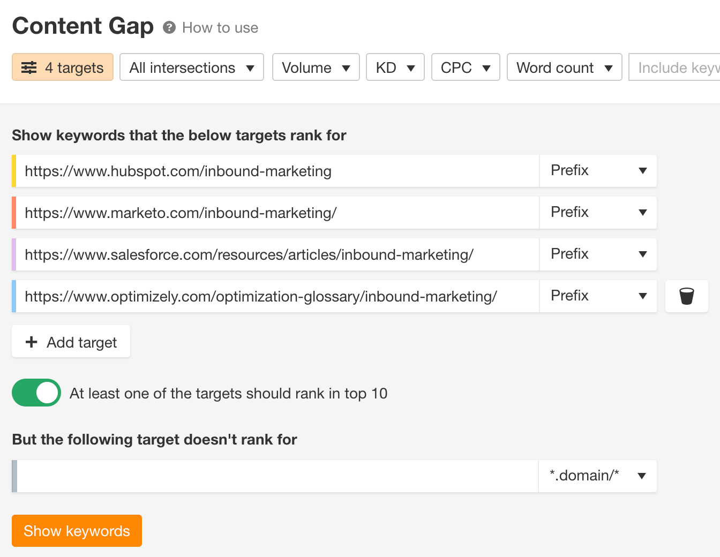
Task: Click the salesforce URL input field
Action: point(277,254)
